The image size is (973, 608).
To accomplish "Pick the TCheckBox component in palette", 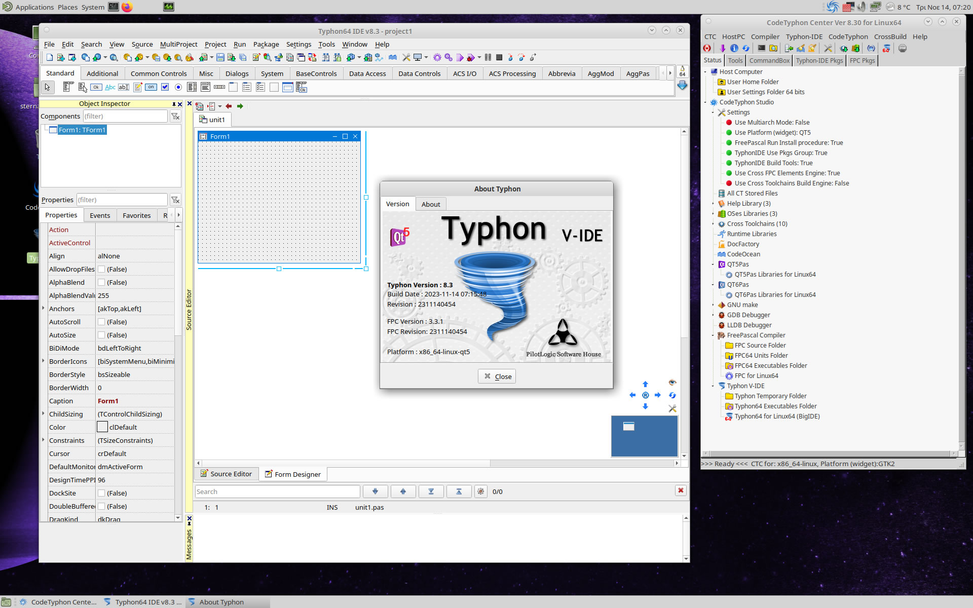I will 165,87.
